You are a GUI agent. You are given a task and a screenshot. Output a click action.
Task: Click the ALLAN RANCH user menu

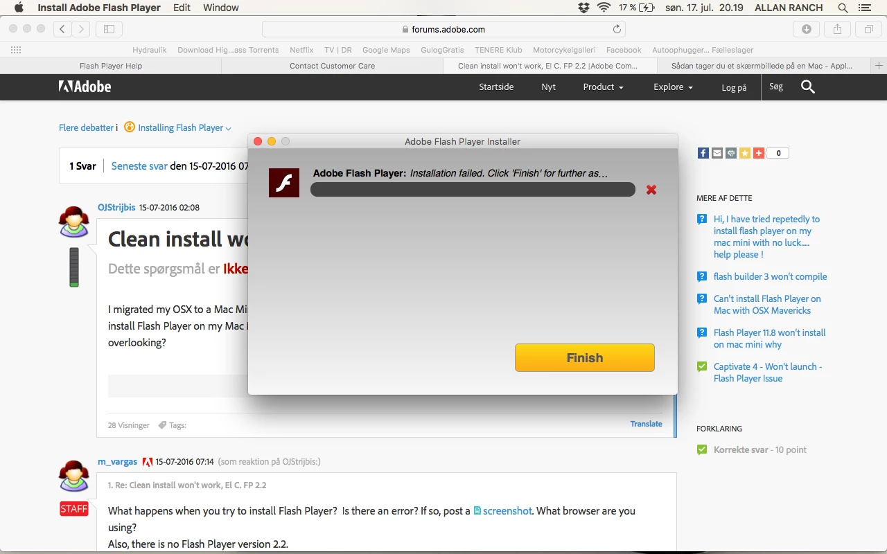pyautogui.click(x=789, y=8)
